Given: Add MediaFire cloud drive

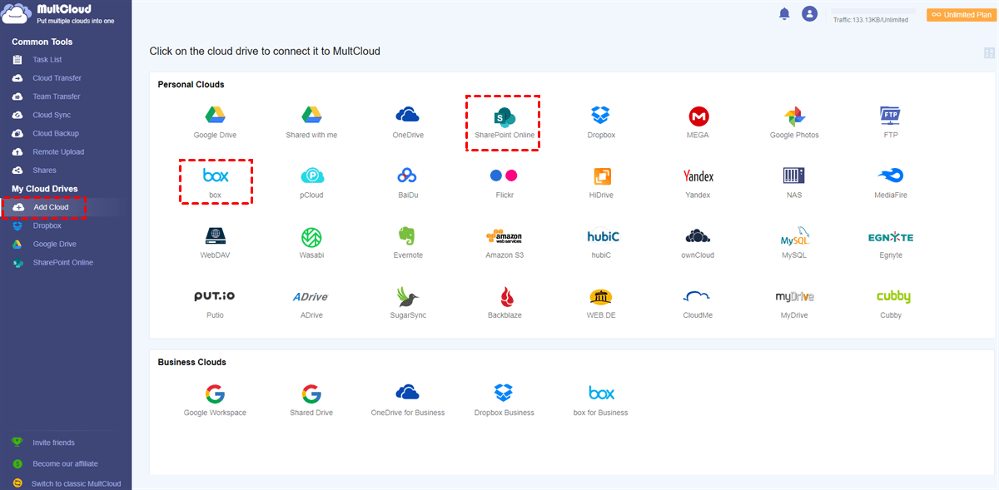Looking at the screenshot, I should pyautogui.click(x=891, y=182).
